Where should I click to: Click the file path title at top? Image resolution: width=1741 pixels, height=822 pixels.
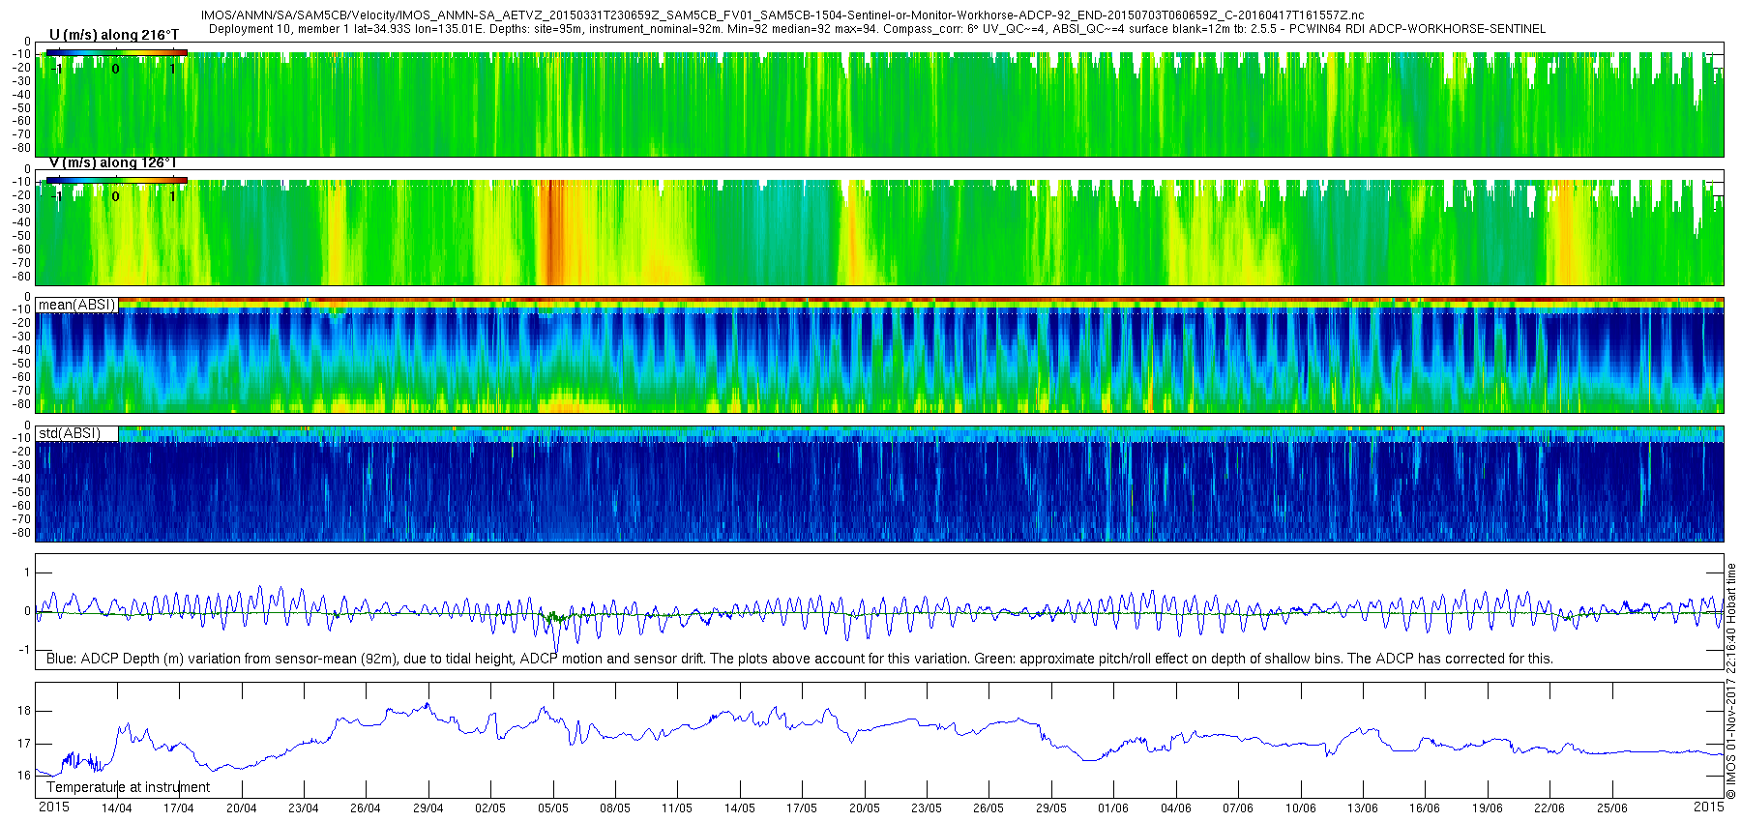click(x=782, y=15)
